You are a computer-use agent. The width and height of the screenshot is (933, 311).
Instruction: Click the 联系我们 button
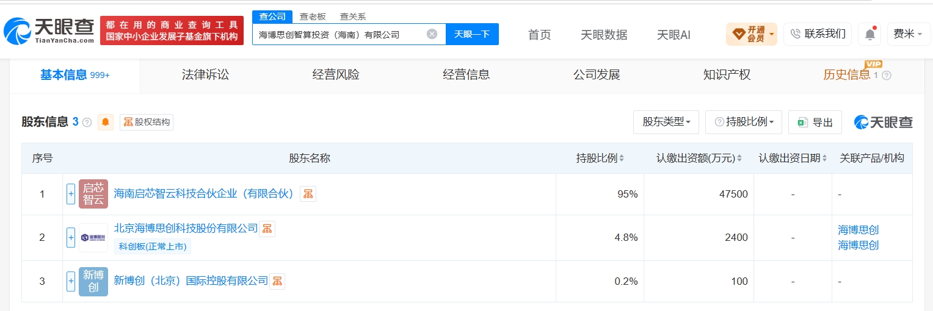pyautogui.click(x=818, y=34)
